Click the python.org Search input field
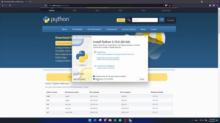Image resolution: width=220 pixels, height=123 pixels. (145, 20)
